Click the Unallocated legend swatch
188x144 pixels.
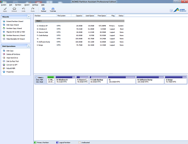click(80, 143)
